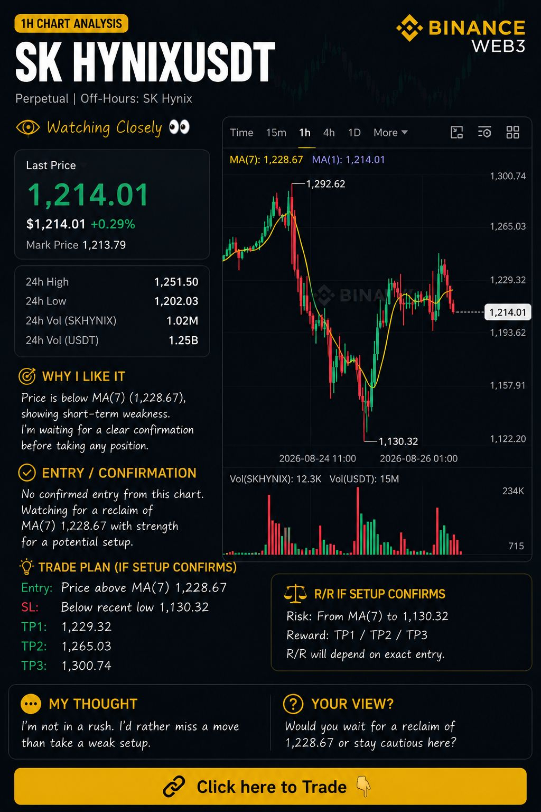Click the SK HYNIXUSDT title
541x812 pixels.
[145, 62]
